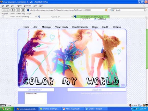
Task: Click the Home profile link
Action: point(26,27)
